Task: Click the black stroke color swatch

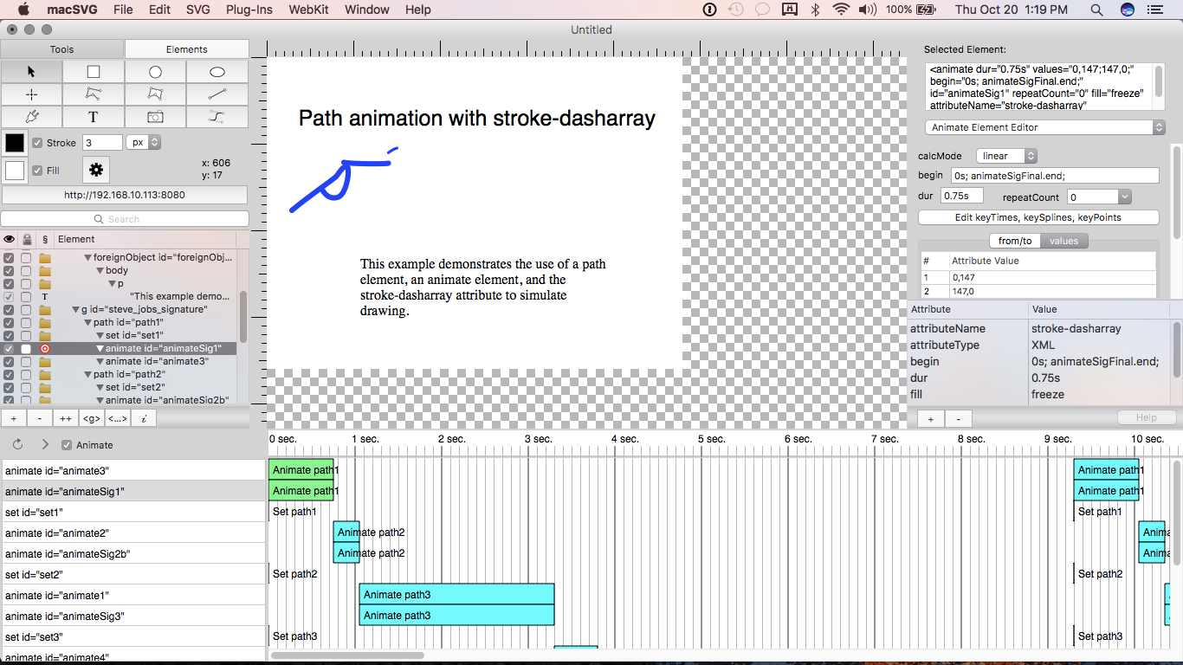Action: [15, 143]
